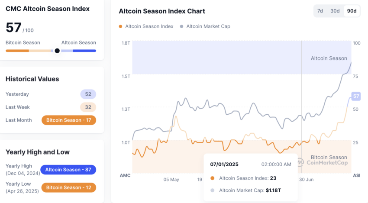Click the CoinMarketCap watermark logo
The height and width of the screenshot is (203, 368).
323,162
